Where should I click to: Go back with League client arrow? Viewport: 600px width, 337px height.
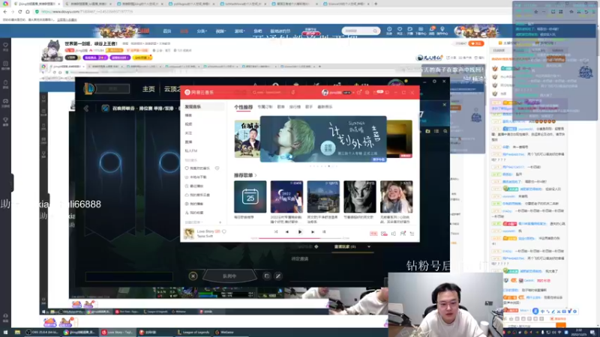86,109
